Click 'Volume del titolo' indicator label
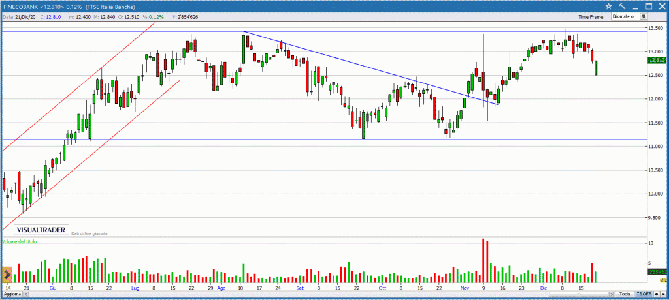Screen dimensions: 669x300 20,241
